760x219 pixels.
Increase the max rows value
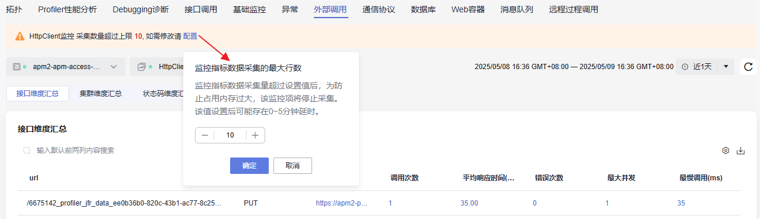point(255,135)
